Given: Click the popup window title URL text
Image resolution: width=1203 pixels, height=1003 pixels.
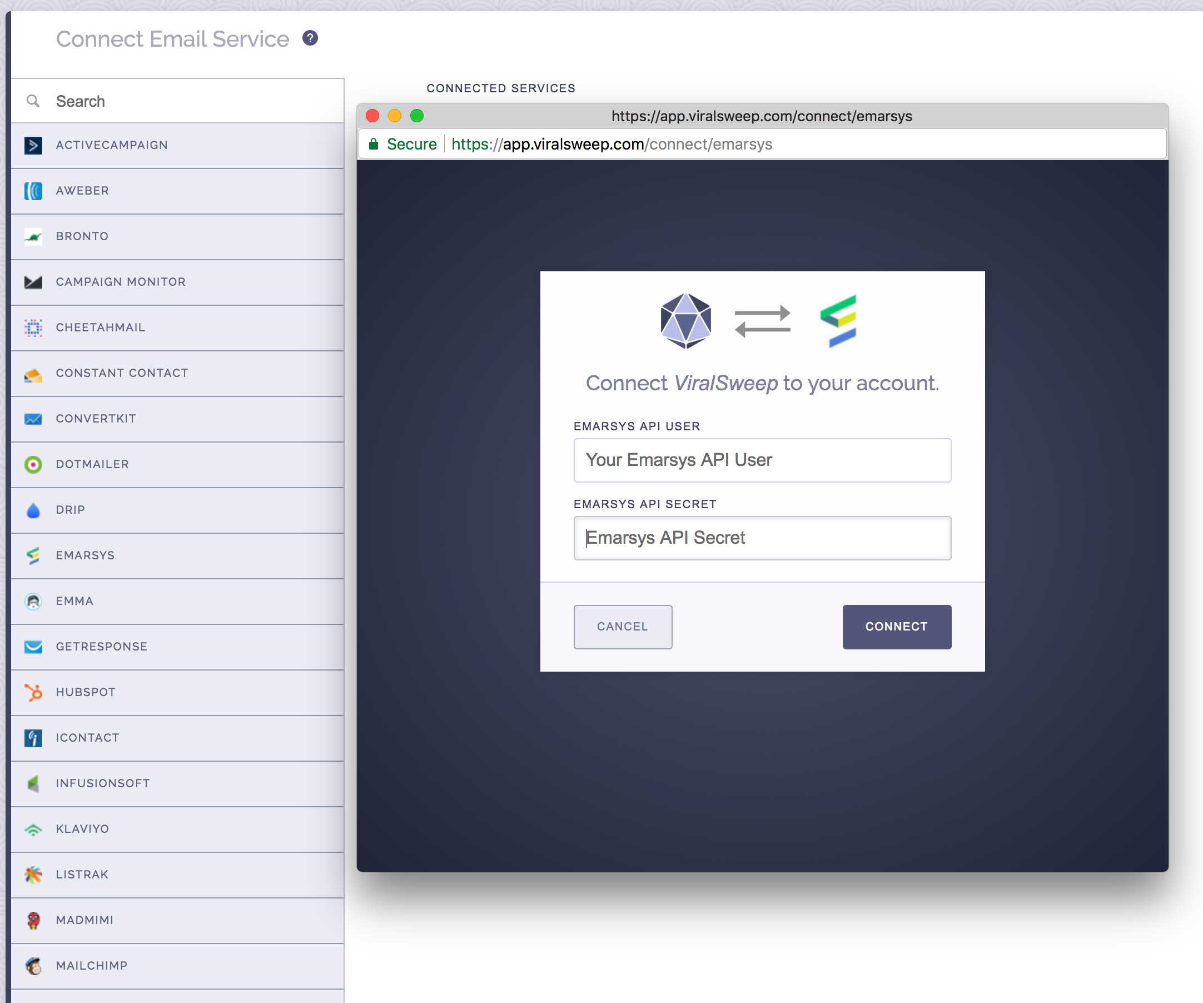Looking at the screenshot, I should 762,116.
